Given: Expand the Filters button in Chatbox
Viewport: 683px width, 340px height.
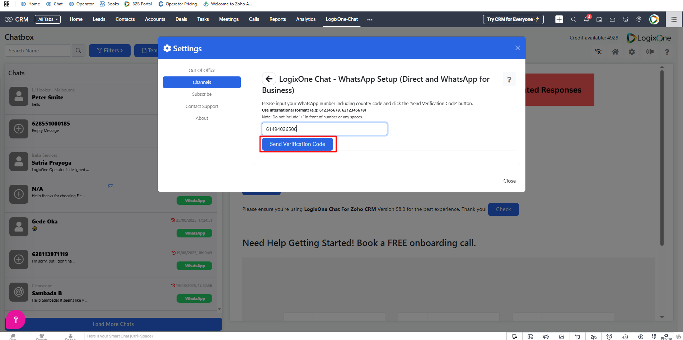Looking at the screenshot, I should click(110, 51).
